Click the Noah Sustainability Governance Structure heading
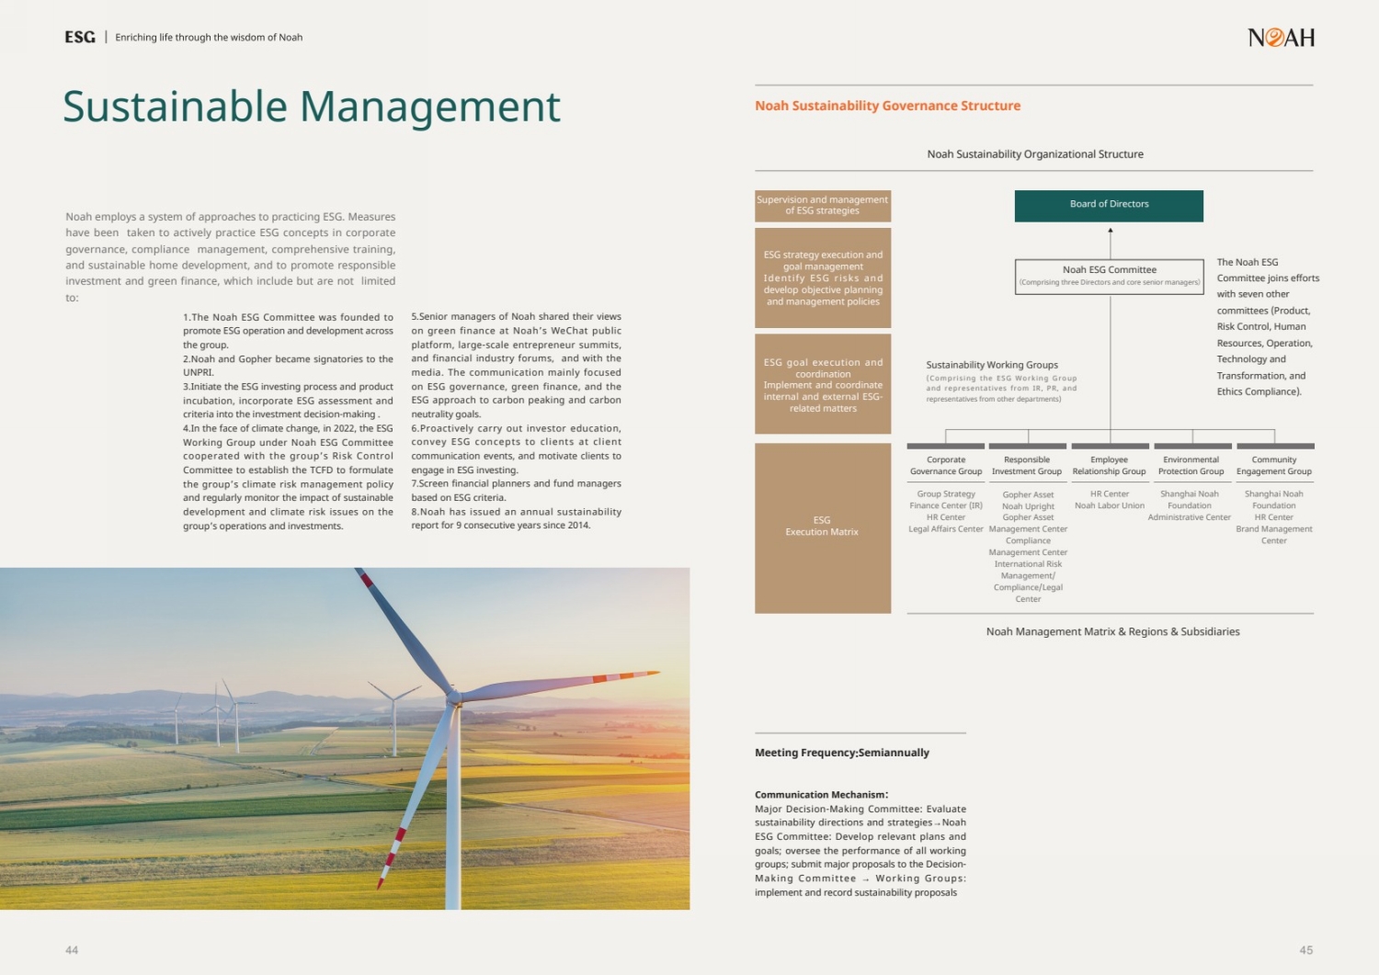 click(x=887, y=106)
